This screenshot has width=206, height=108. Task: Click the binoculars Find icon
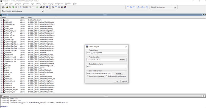click(41, 7)
